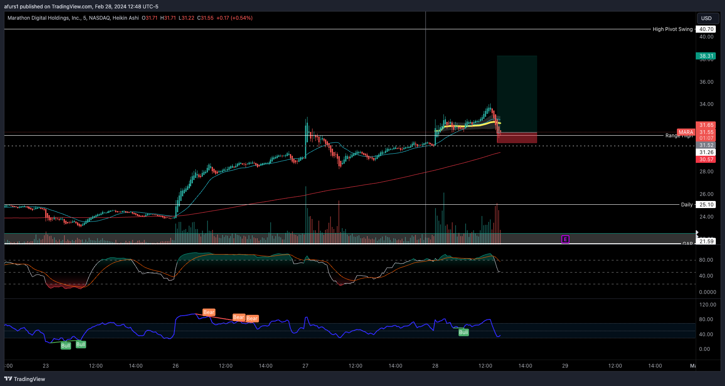Click the Bull divergence label near the 28 session
725x386 pixels.
coord(464,332)
